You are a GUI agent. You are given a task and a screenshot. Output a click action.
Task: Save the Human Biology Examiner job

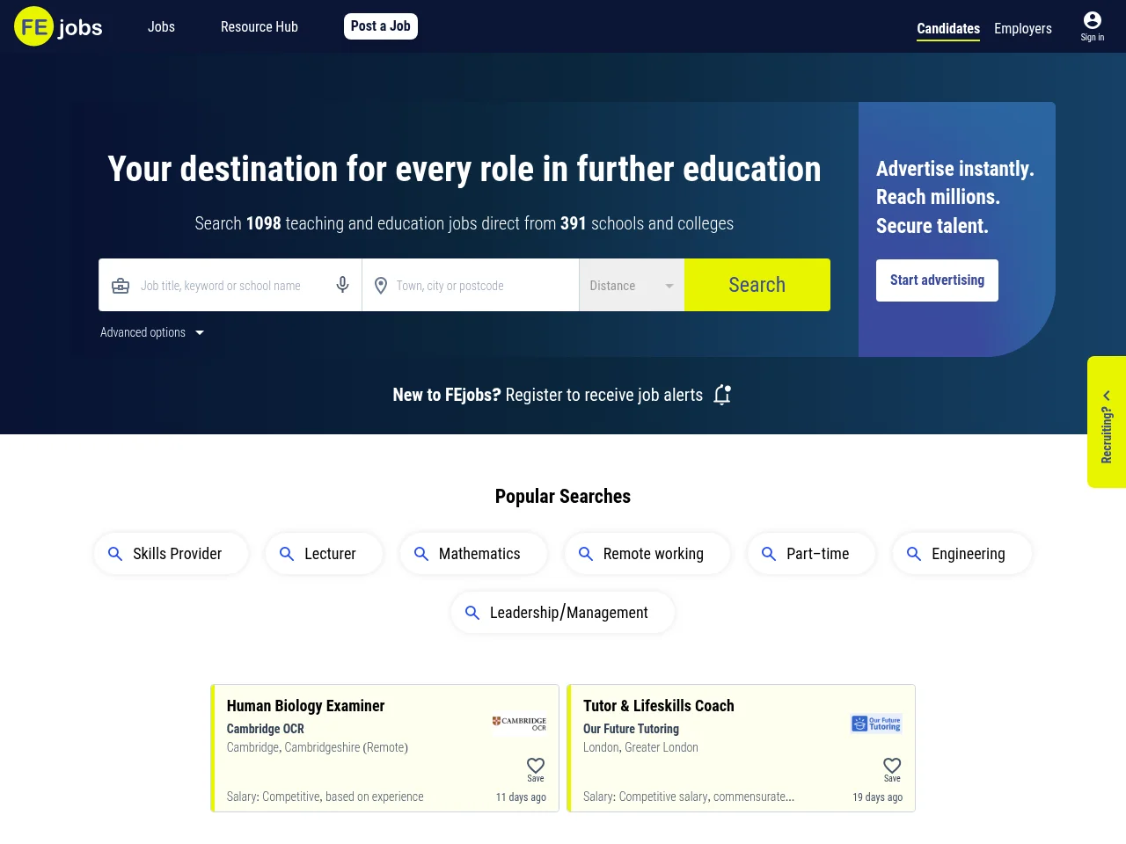[536, 769]
